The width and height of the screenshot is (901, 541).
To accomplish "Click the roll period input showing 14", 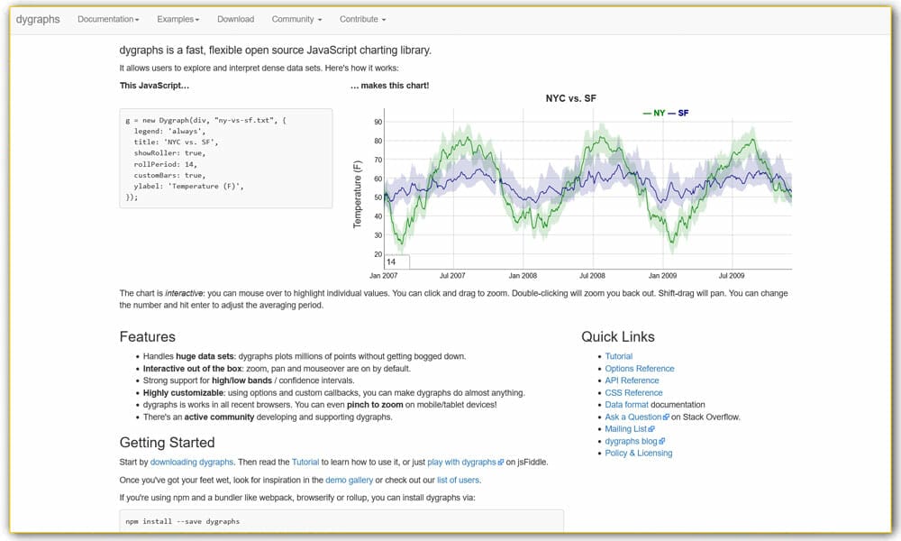I will tap(397, 261).
